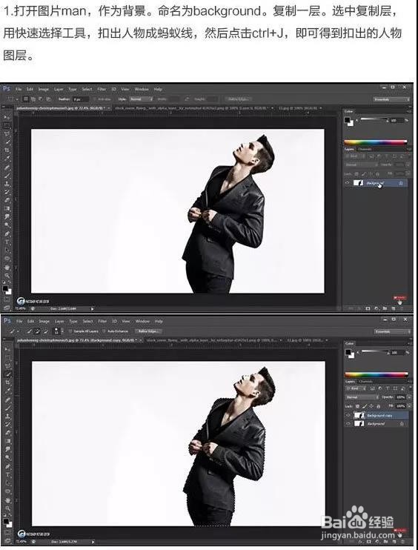Toggle Auto-Enhance checkbox in lower window

(x=104, y=331)
